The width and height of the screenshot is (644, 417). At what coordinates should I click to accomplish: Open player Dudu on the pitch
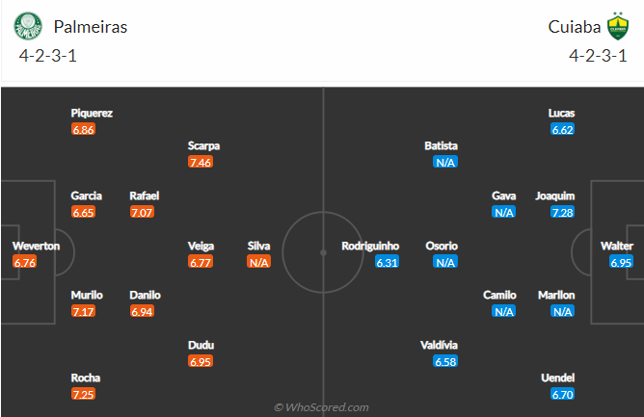[x=201, y=345]
